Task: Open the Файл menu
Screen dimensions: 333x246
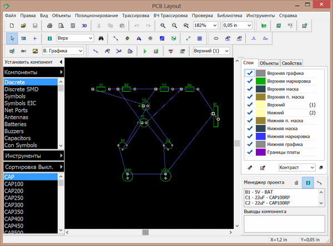Action: (11, 16)
